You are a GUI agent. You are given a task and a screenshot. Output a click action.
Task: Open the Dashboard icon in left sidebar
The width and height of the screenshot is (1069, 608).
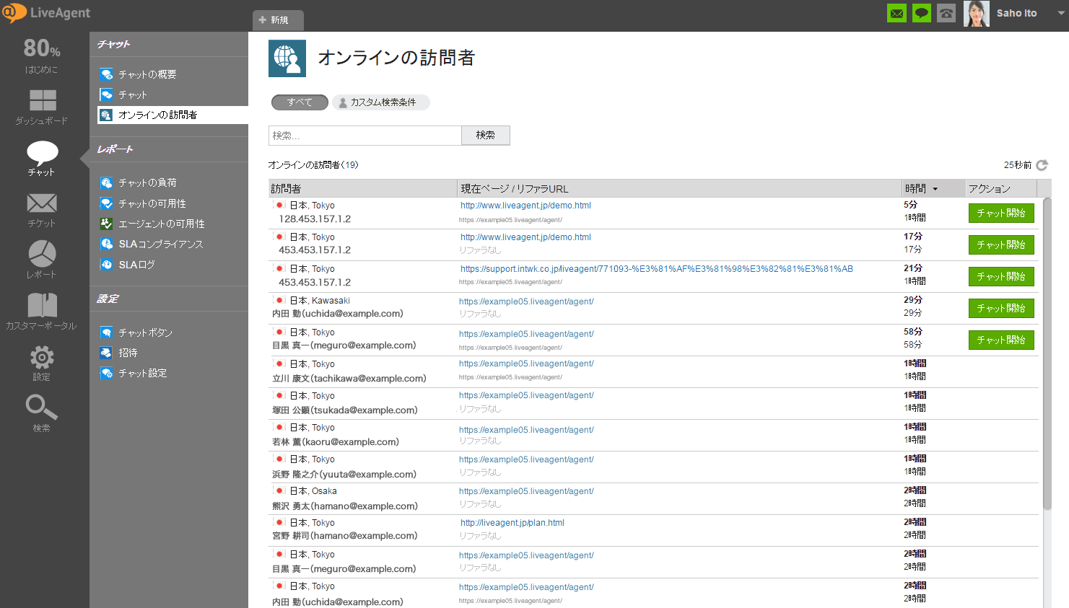pyautogui.click(x=42, y=101)
